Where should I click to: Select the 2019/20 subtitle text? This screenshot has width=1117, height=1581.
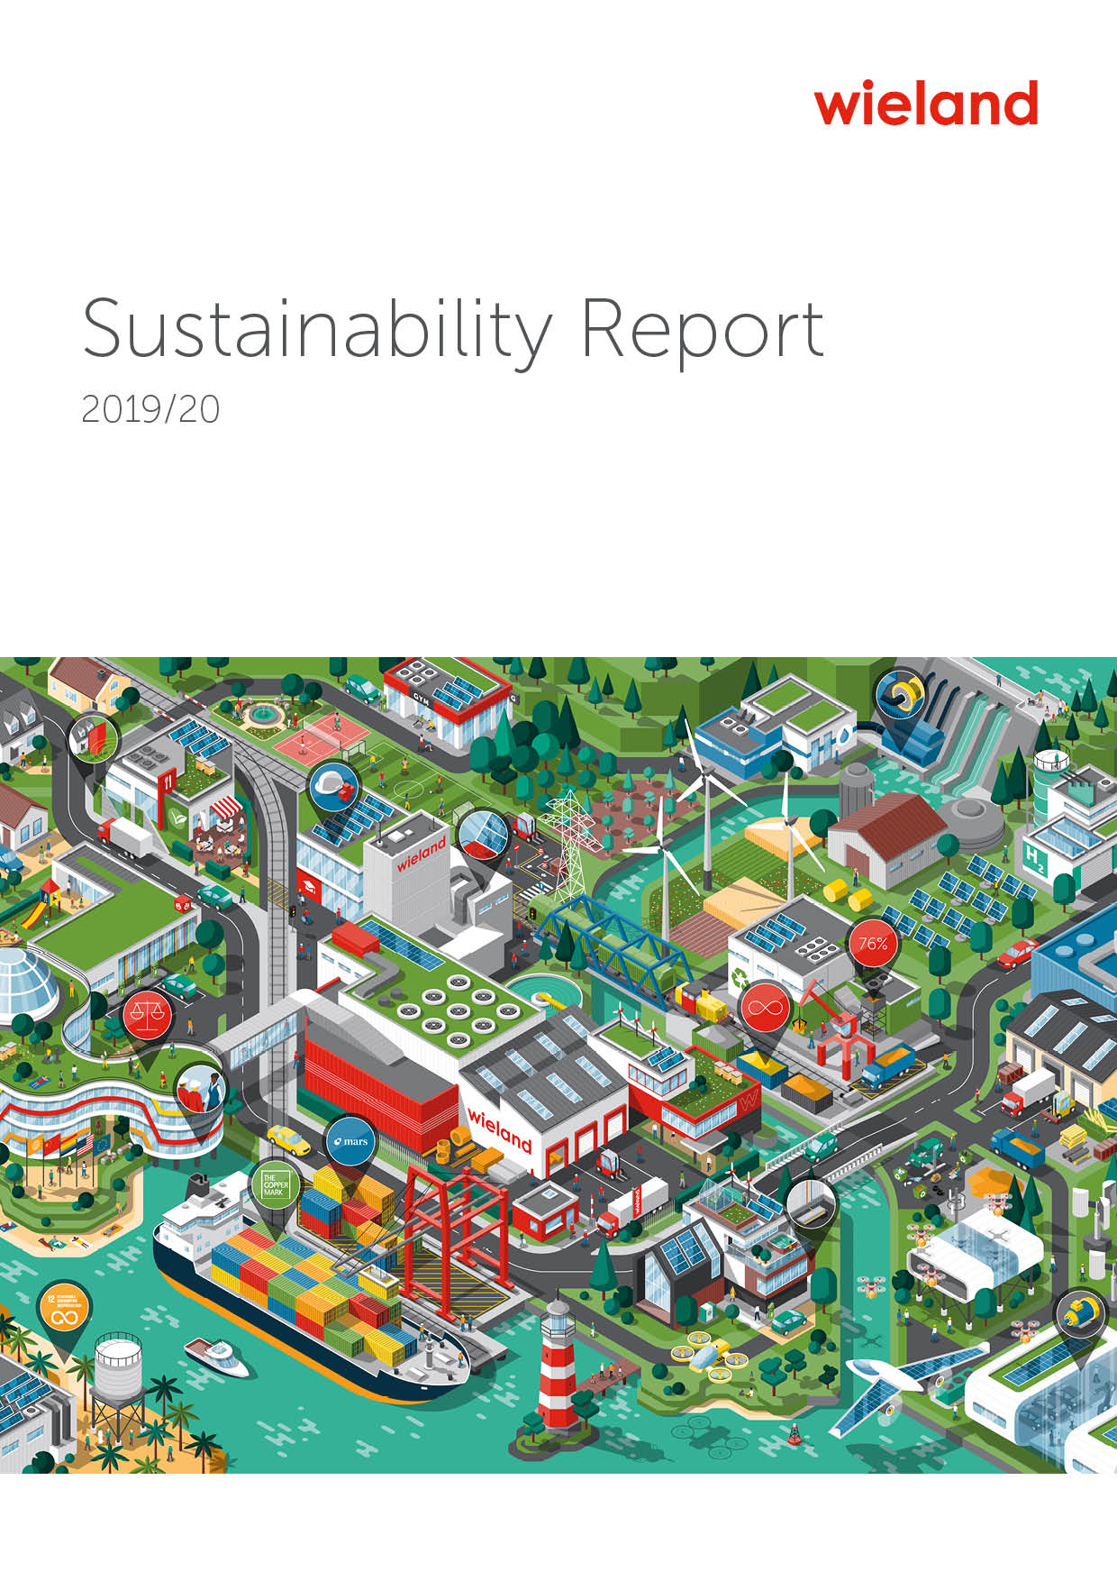point(150,409)
